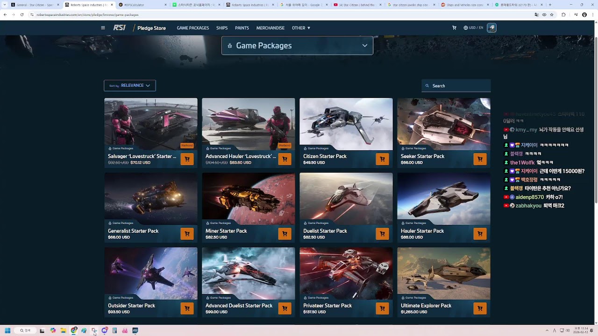Click the browser address bar

tap(280, 14)
